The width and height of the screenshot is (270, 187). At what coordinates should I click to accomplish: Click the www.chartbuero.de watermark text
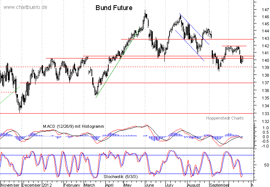point(25,7)
